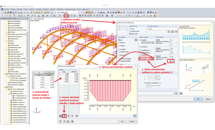Click the New document icon in the toolbar
The height and width of the screenshot is (130, 215).
click(x=3, y=12)
